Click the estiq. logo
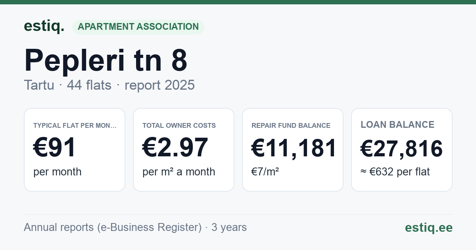Screen dimensions: 476x250 tap(44, 27)
